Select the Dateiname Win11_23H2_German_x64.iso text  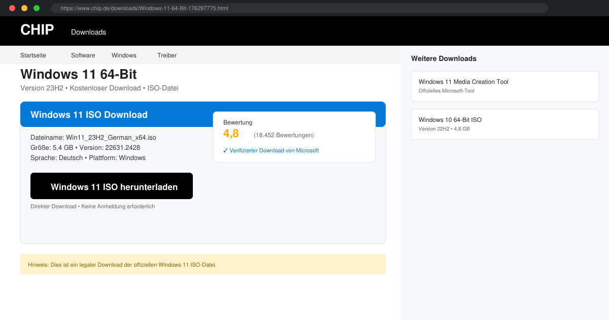[93, 138]
